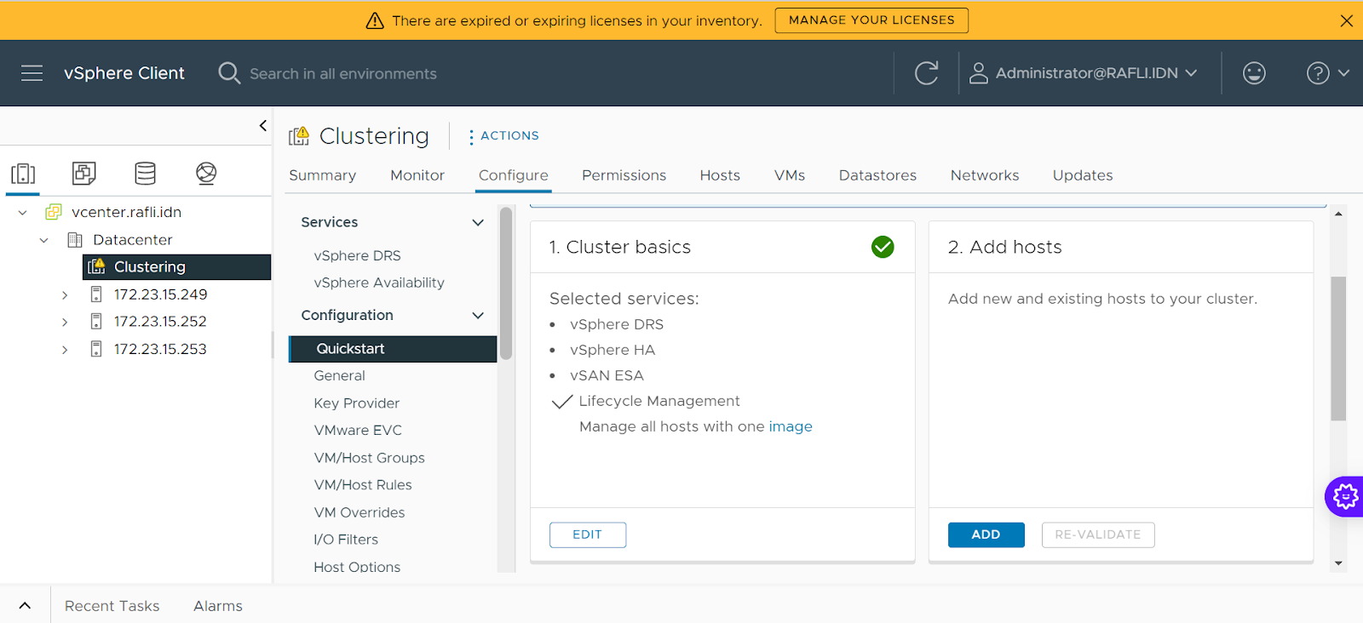Click the Re-Validate button

click(1098, 534)
